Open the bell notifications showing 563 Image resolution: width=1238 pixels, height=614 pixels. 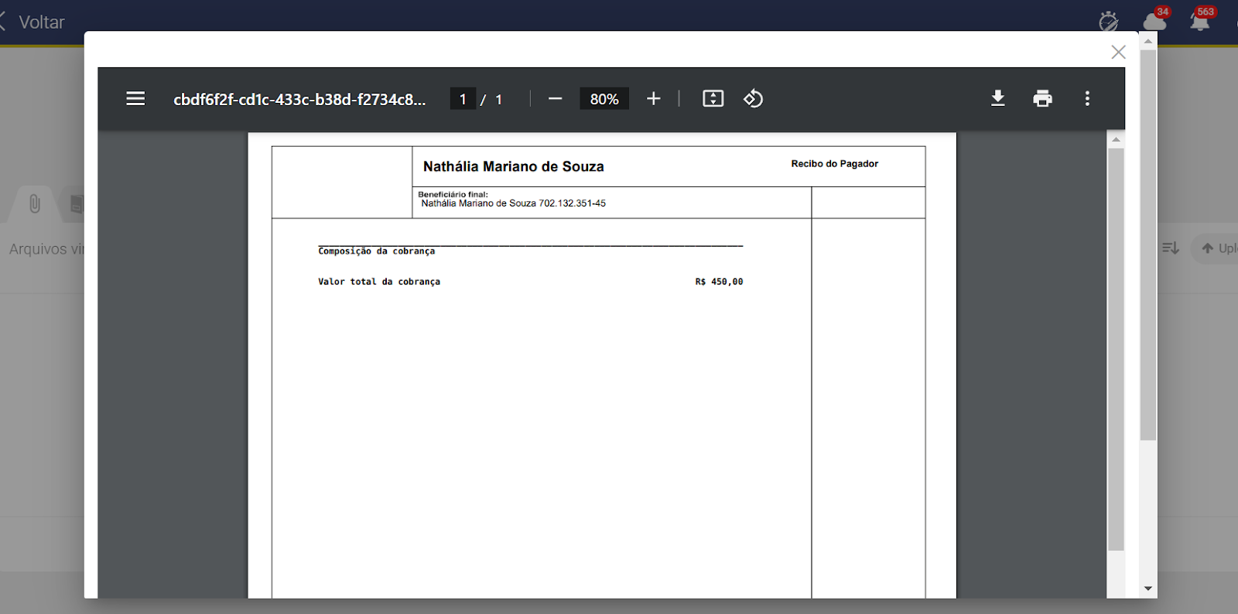pyautogui.click(x=1199, y=21)
